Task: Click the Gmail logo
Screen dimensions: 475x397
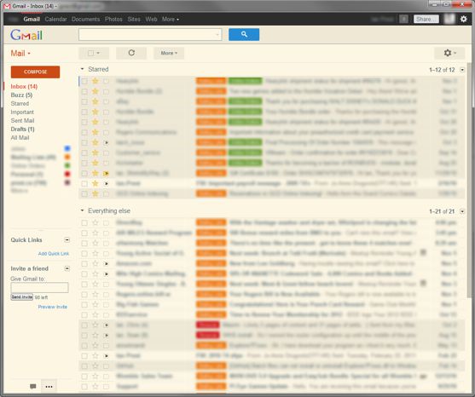Action: [x=26, y=35]
